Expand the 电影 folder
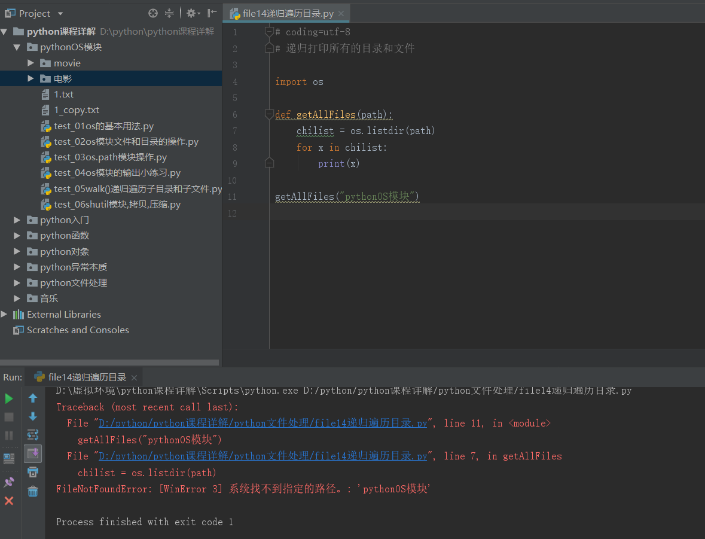The image size is (705, 539). (30, 79)
